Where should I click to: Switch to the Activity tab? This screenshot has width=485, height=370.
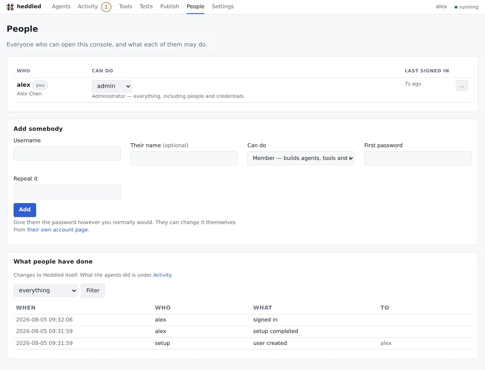click(x=88, y=7)
